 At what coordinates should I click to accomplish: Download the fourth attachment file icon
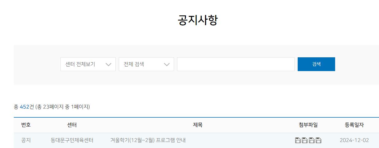[x=319, y=140]
